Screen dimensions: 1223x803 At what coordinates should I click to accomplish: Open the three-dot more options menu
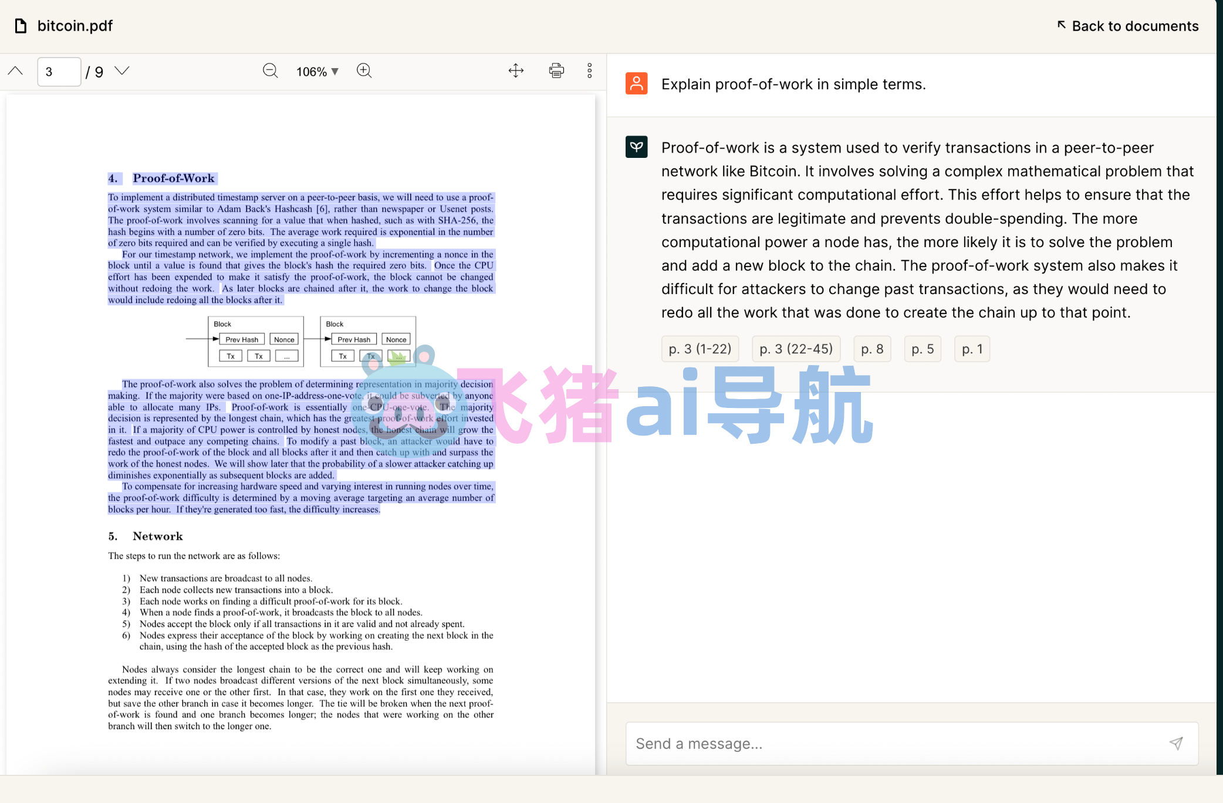[590, 71]
